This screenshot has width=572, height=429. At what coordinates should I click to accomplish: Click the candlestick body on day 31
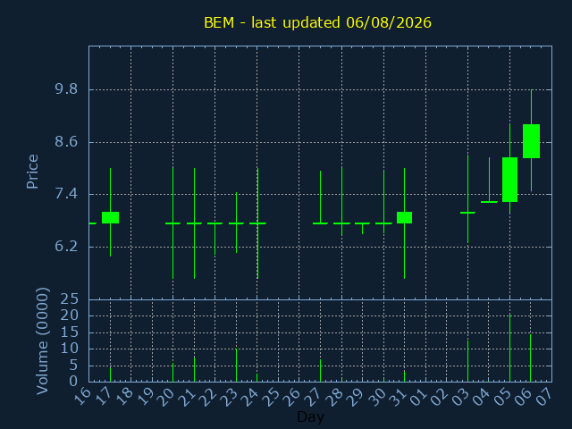click(404, 217)
